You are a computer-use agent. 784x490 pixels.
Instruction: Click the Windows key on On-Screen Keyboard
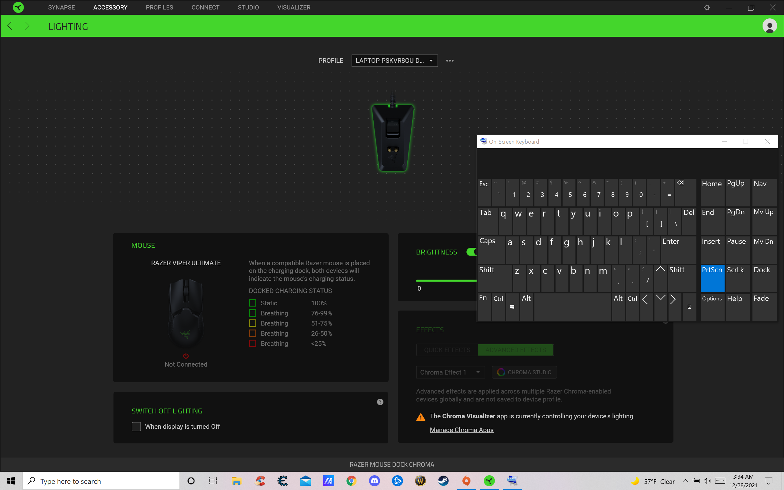click(512, 307)
